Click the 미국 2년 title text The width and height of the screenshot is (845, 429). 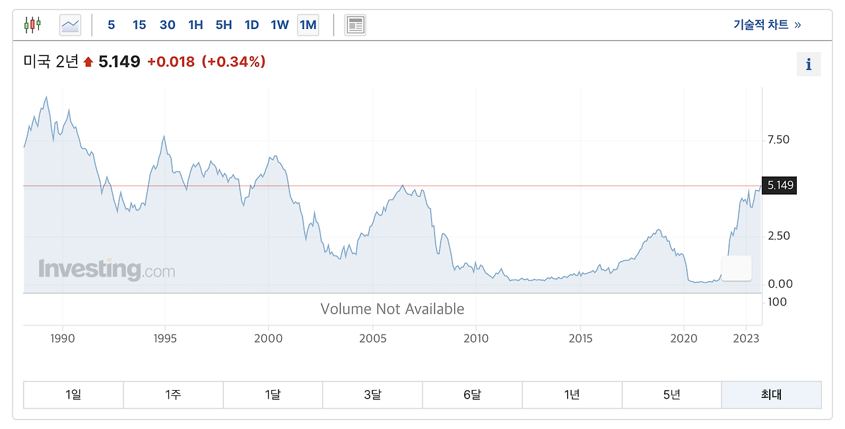(x=51, y=61)
